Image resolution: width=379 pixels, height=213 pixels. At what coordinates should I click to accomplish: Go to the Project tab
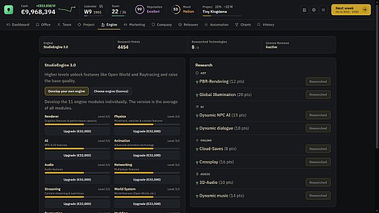[86, 24]
